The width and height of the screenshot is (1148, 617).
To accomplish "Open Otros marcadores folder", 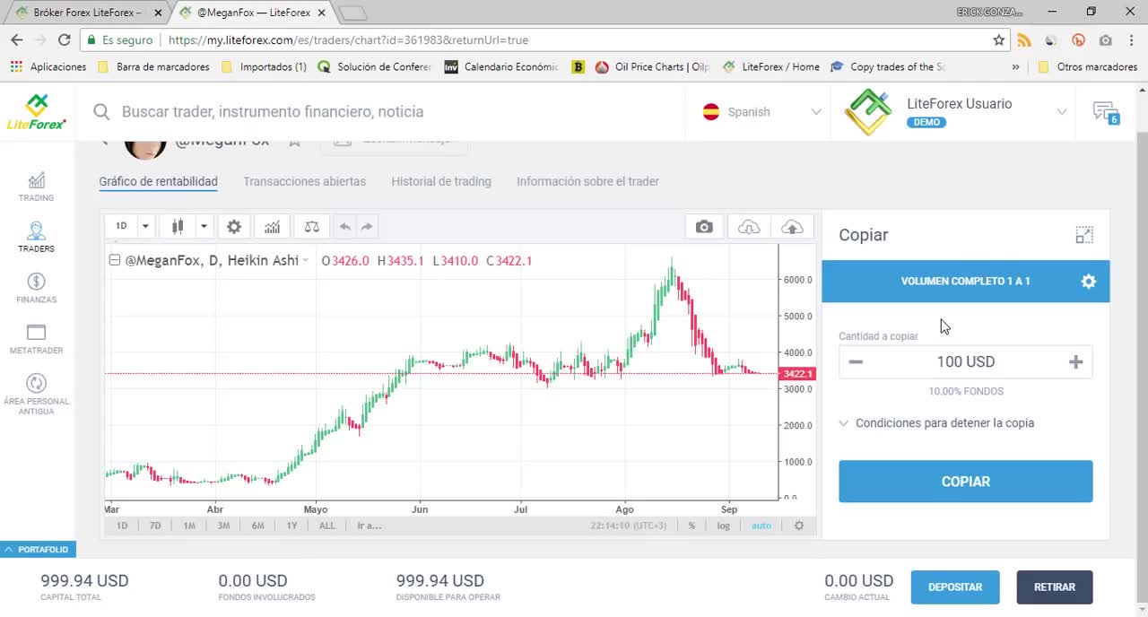I will (1088, 67).
